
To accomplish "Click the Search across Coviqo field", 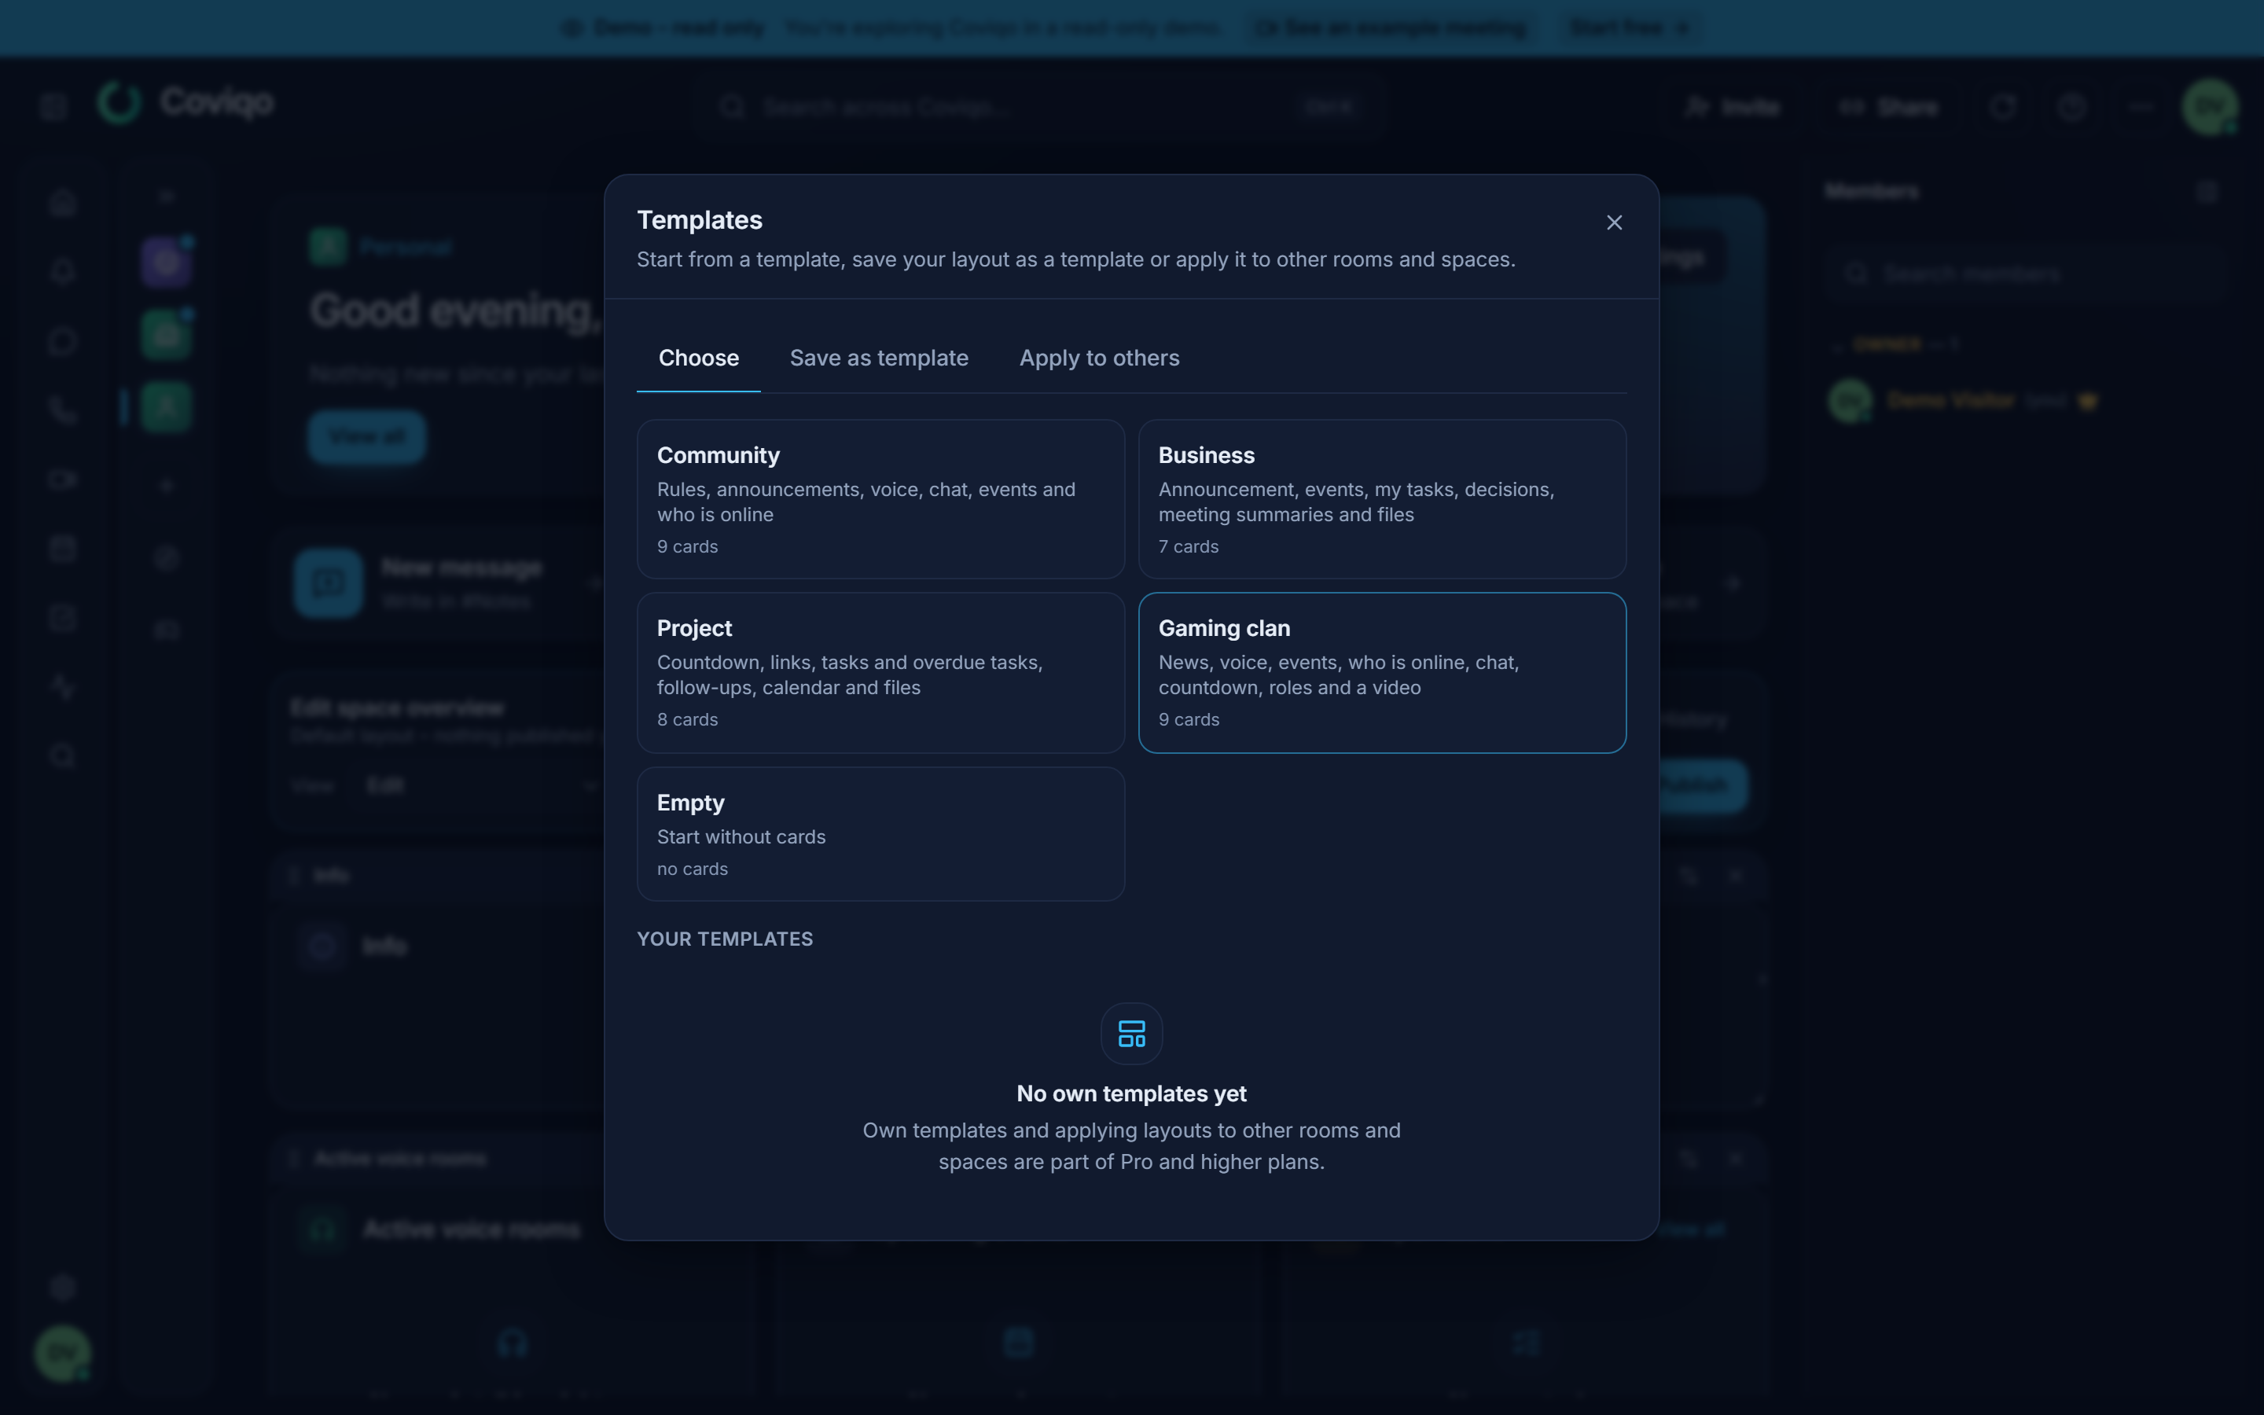I will tap(1038, 107).
